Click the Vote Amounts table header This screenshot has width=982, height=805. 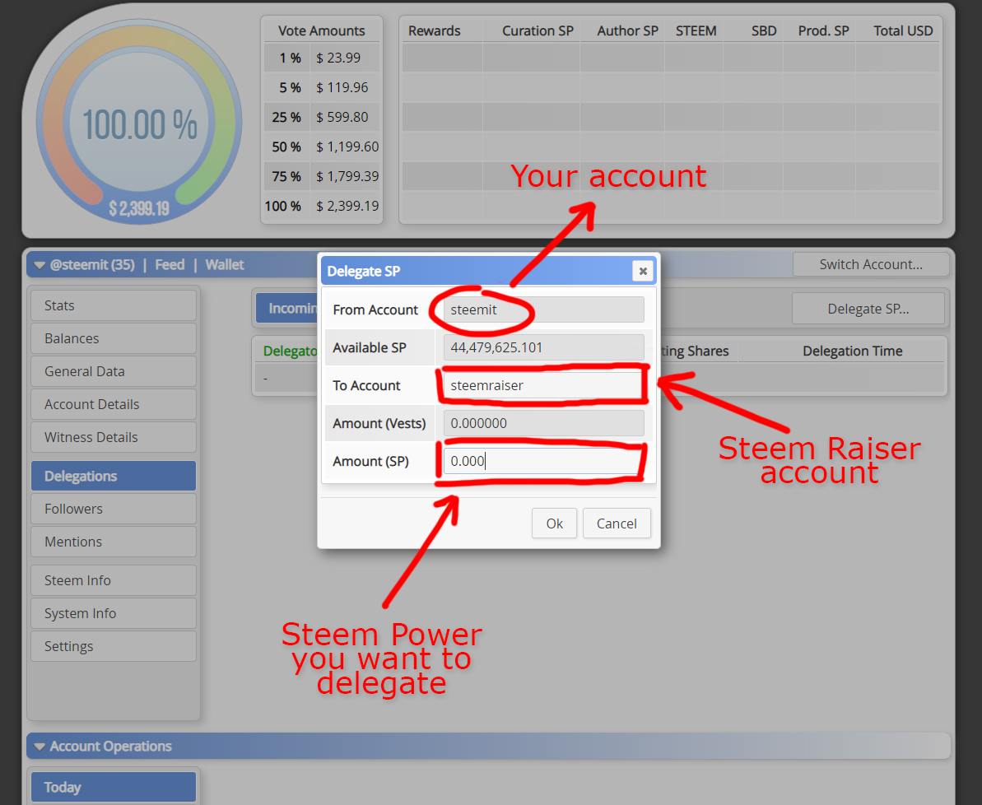click(321, 30)
